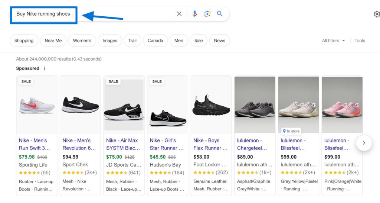Click the all-black Flex Runner shoe image

(x=211, y=105)
